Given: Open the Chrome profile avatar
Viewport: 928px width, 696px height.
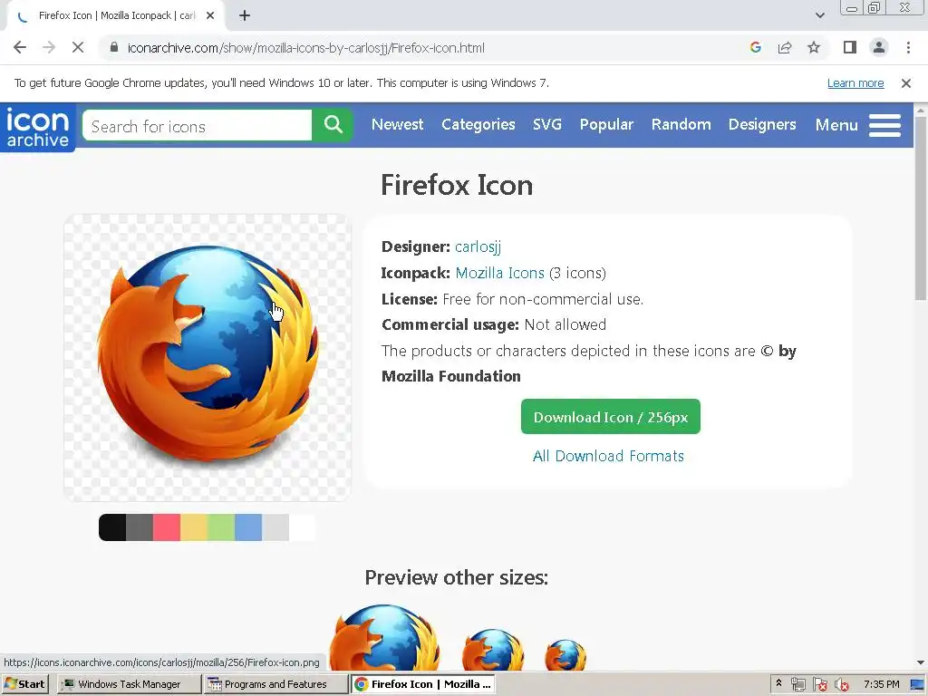Looking at the screenshot, I should (879, 47).
